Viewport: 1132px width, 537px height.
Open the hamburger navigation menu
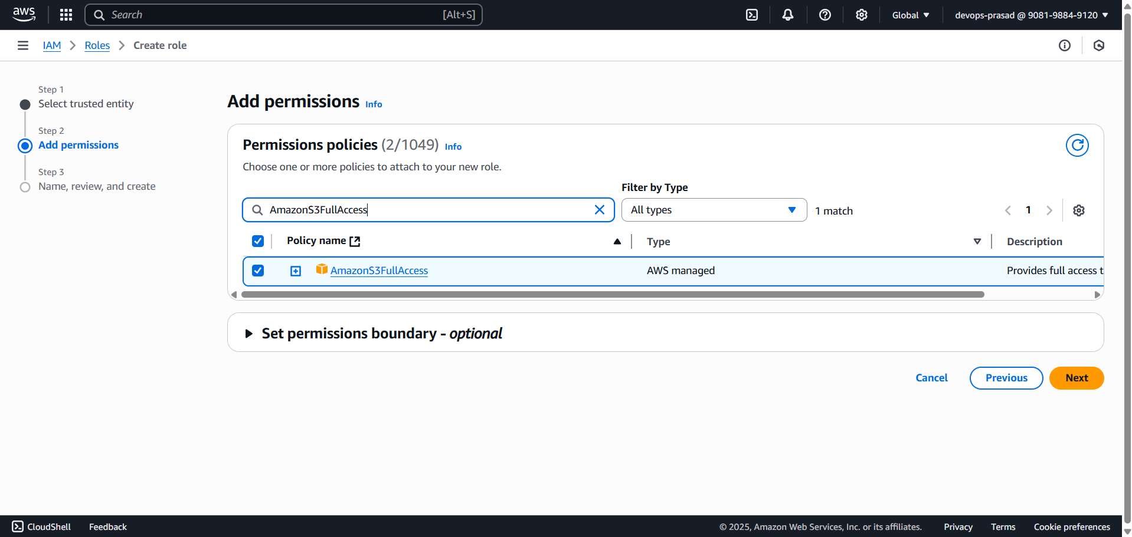click(x=22, y=45)
